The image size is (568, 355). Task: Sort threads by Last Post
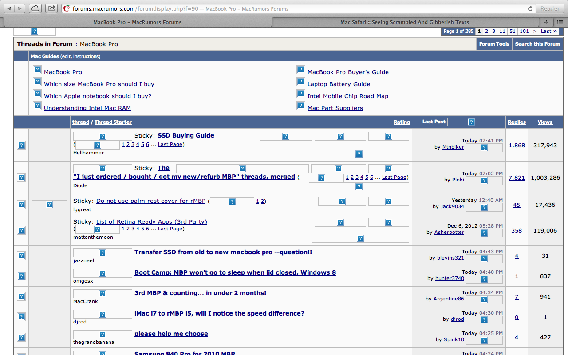(x=434, y=122)
